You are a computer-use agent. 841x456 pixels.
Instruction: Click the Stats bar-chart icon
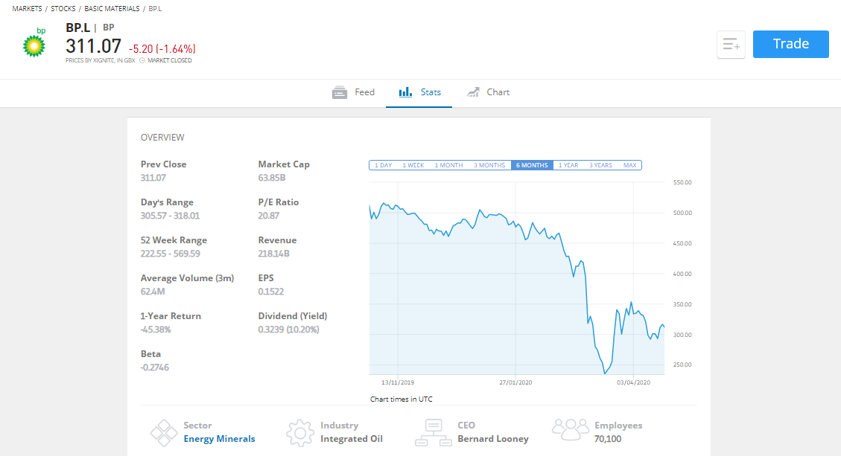click(405, 92)
